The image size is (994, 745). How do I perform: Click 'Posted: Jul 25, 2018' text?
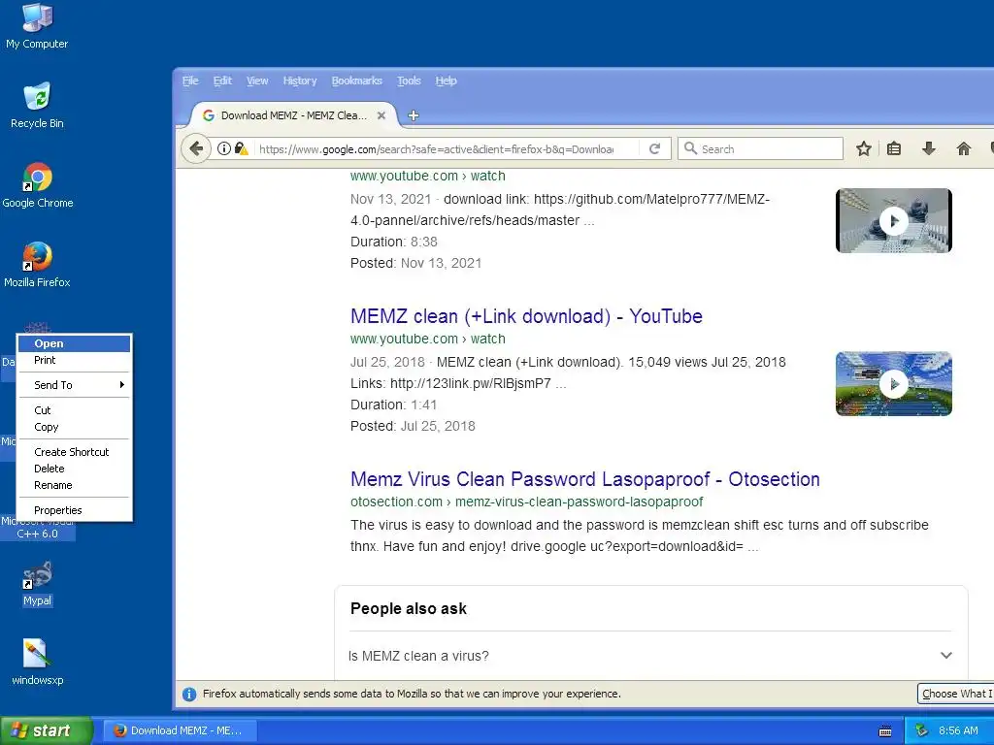pos(413,426)
